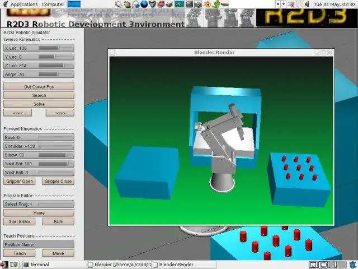Open the teal monitor launcher in top panel
This screenshot has width=358, height=269.
click(x=180, y=4)
